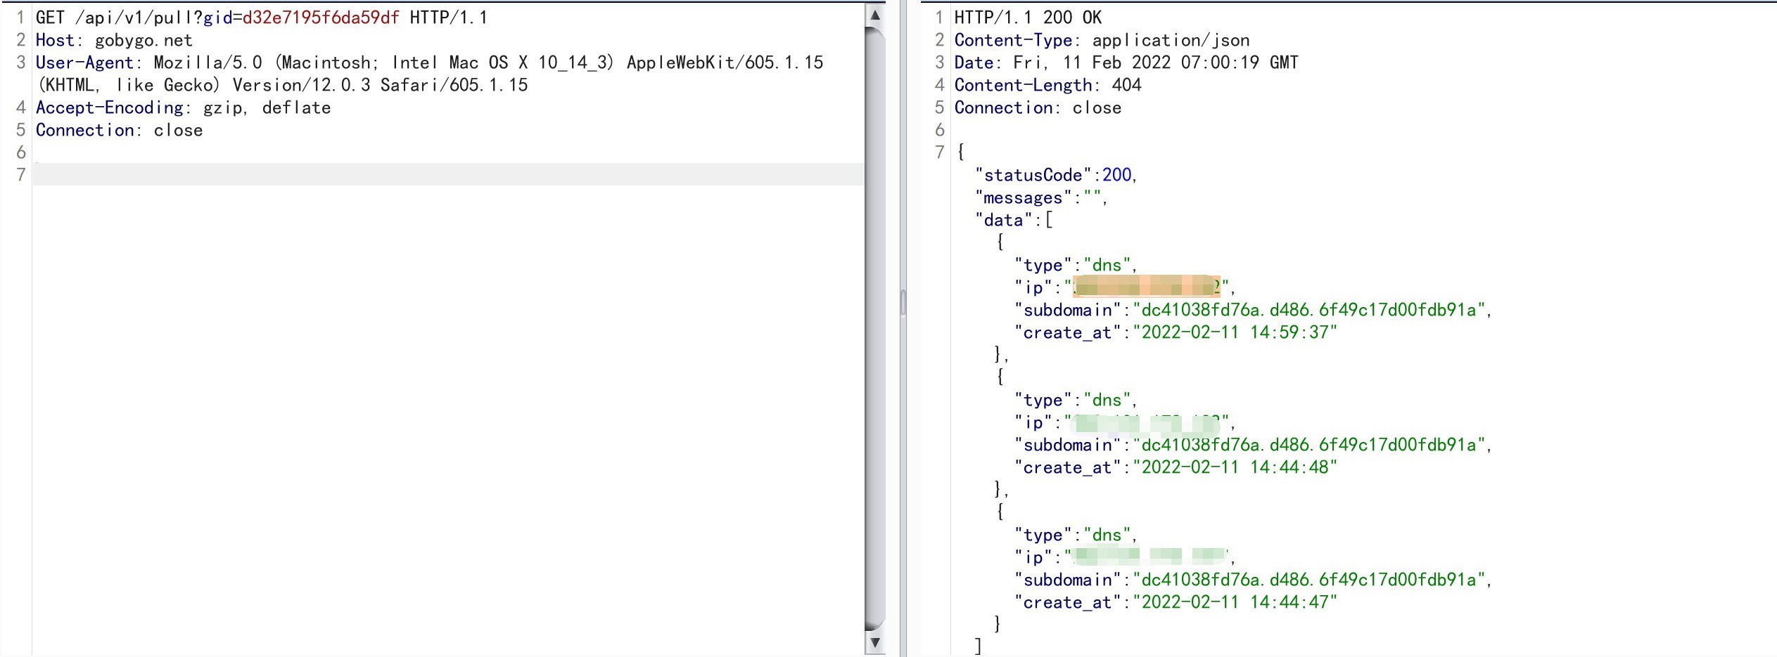Image resolution: width=1777 pixels, height=657 pixels.
Task: Click the "data" array key in response
Action: [x=1003, y=220]
